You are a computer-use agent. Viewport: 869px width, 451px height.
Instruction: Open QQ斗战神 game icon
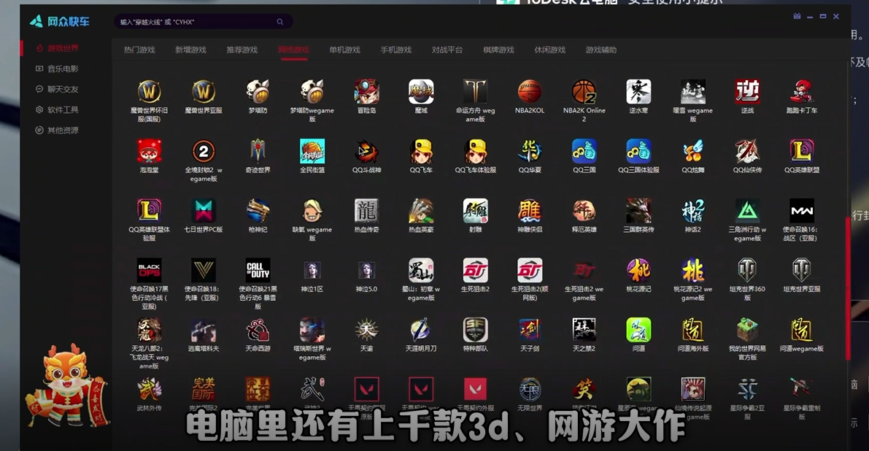[366, 151]
